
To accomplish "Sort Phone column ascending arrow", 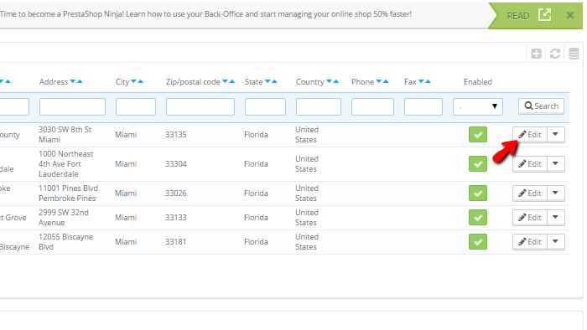I will click(x=386, y=81).
